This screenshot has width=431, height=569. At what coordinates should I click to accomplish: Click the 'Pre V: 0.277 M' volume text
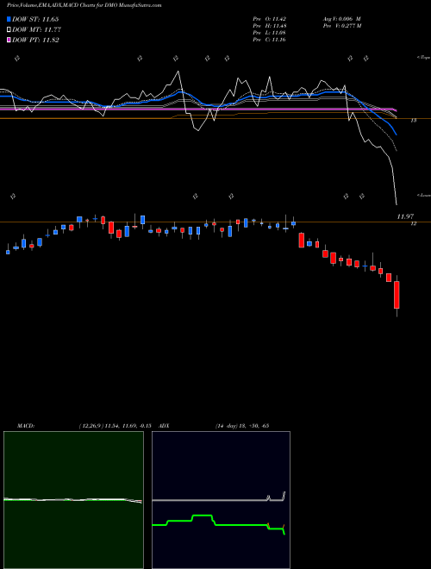pos(341,26)
